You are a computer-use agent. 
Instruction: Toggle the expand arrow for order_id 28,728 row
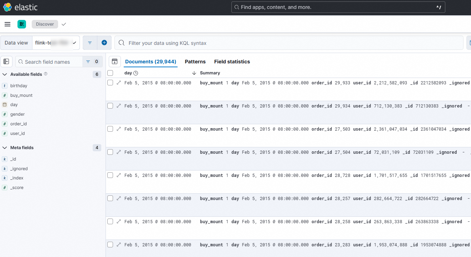(x=119, y=175)
